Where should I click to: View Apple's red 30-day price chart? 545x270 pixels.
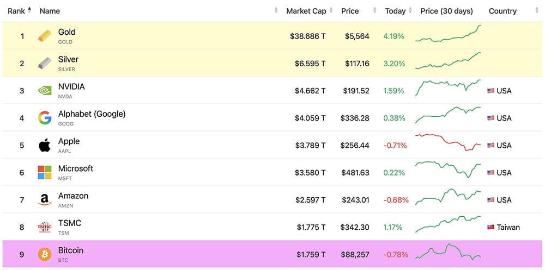point(448,143)
